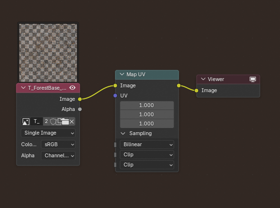Open Single Image source dropdown
The width and height of the screenshot is (280, 208).
pyautogui.click(x=48, y=133)
